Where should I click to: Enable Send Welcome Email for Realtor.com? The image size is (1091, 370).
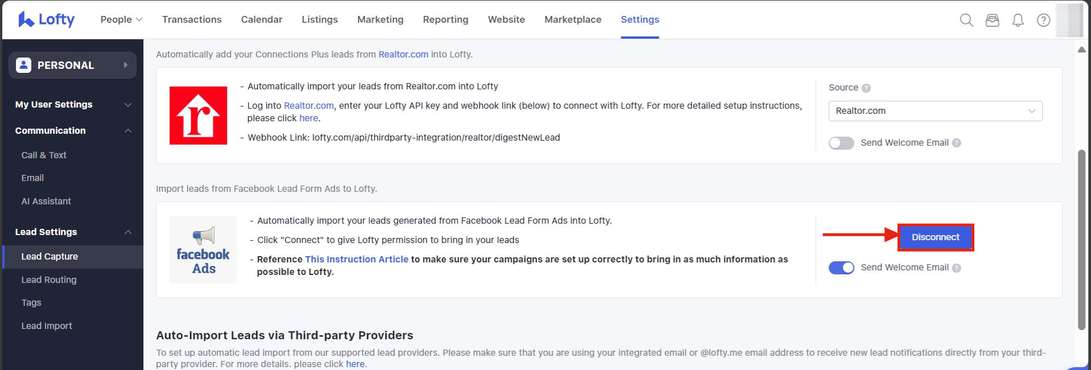coord(841,143)
